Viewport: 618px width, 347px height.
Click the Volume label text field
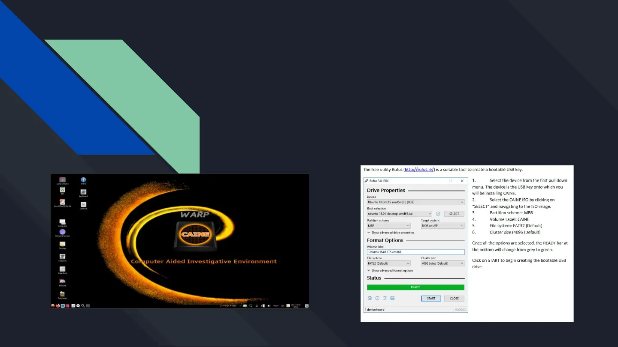pos(415,252)
